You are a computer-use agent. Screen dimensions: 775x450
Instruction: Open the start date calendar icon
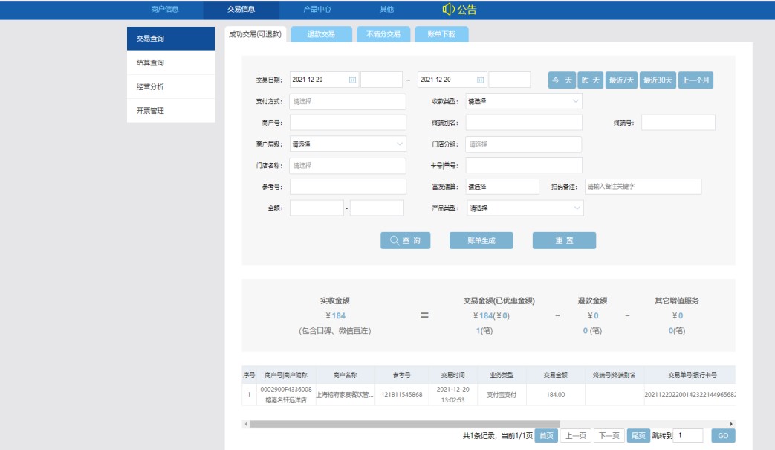tap(352, 80)
